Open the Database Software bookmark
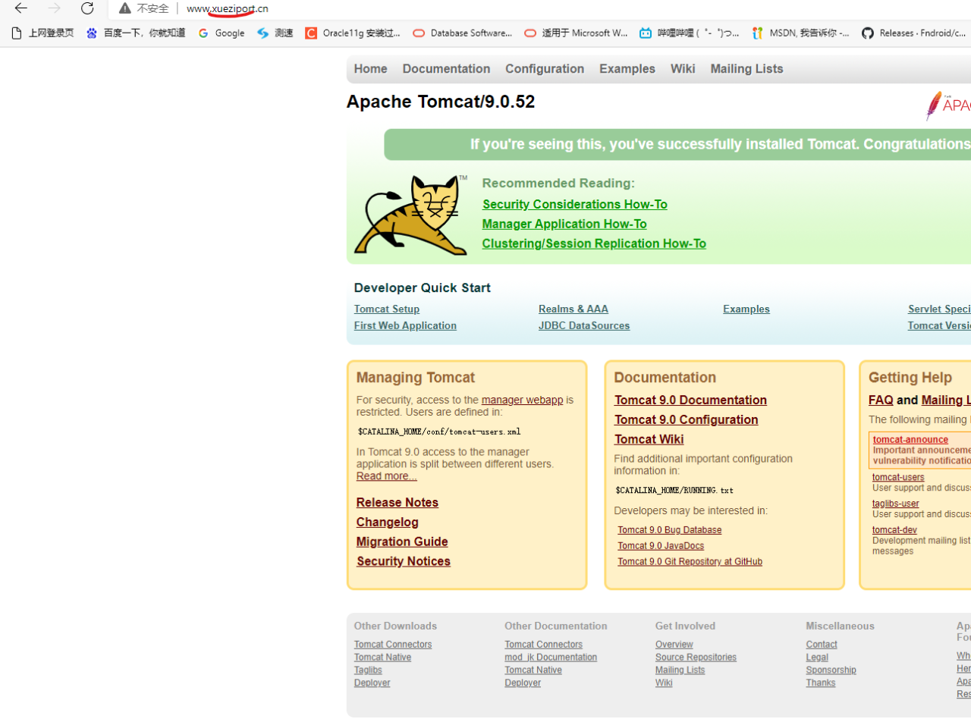Screen dimensions: 971x719 pos(463,33)
